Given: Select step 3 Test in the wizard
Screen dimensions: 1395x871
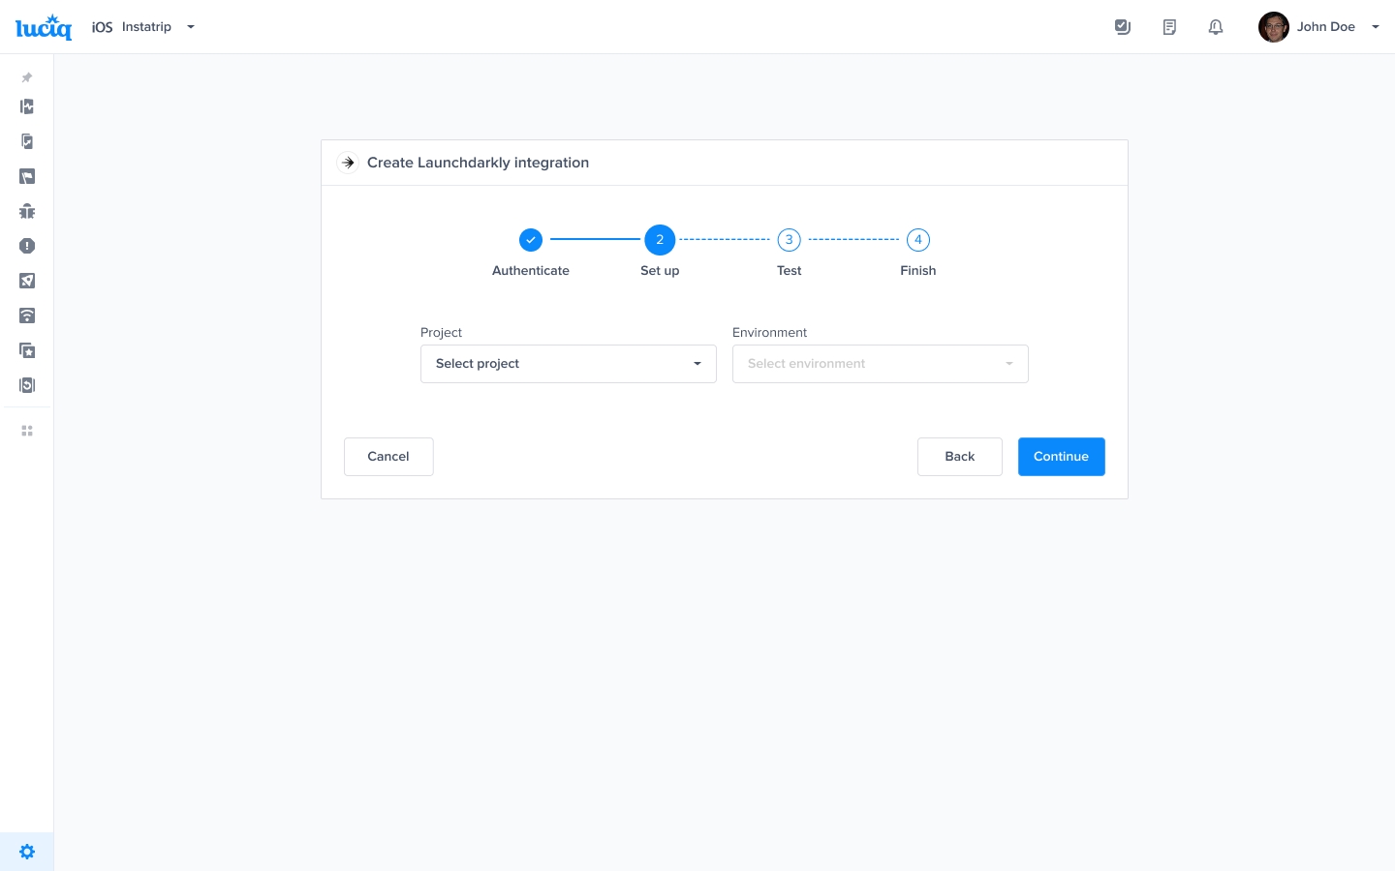Looking at the screenshot, I should [789, 240].
